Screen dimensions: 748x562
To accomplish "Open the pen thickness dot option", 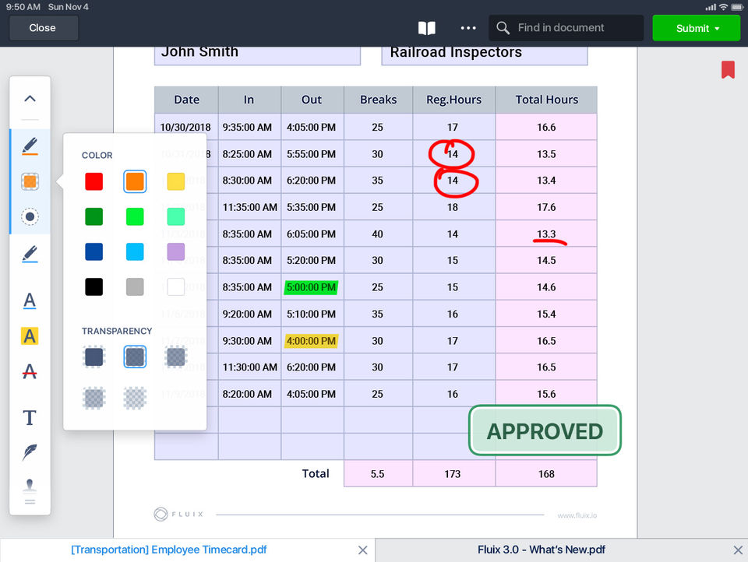I will pyautogui.click(x=30, y=217).
